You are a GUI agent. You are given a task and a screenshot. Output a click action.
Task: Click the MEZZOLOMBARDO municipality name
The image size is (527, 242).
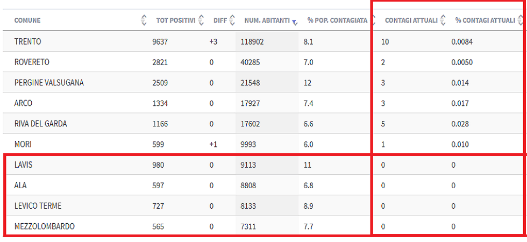coord(44,226)
